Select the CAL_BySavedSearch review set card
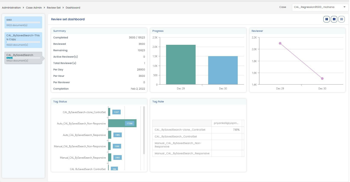Viewport: 350px width, 182px height. [x=23, y=58]
